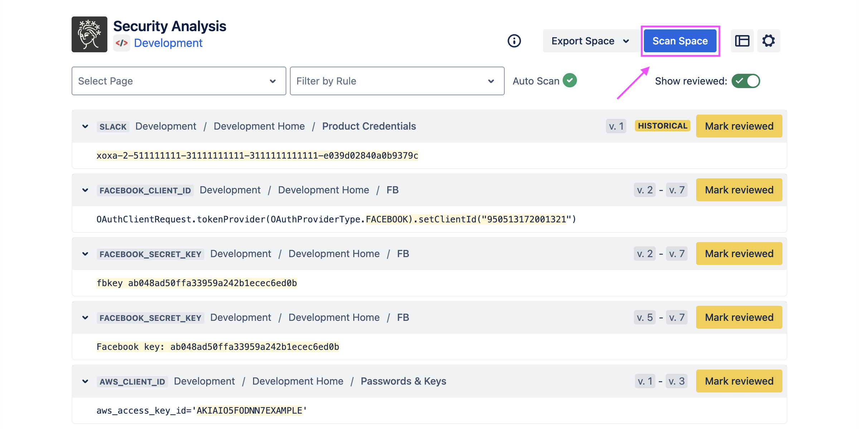Image resolution: width=859 pixels, height=429 pixels.
Task: Mark the SLACK finding as reviewed
Action: coord(739,126)
